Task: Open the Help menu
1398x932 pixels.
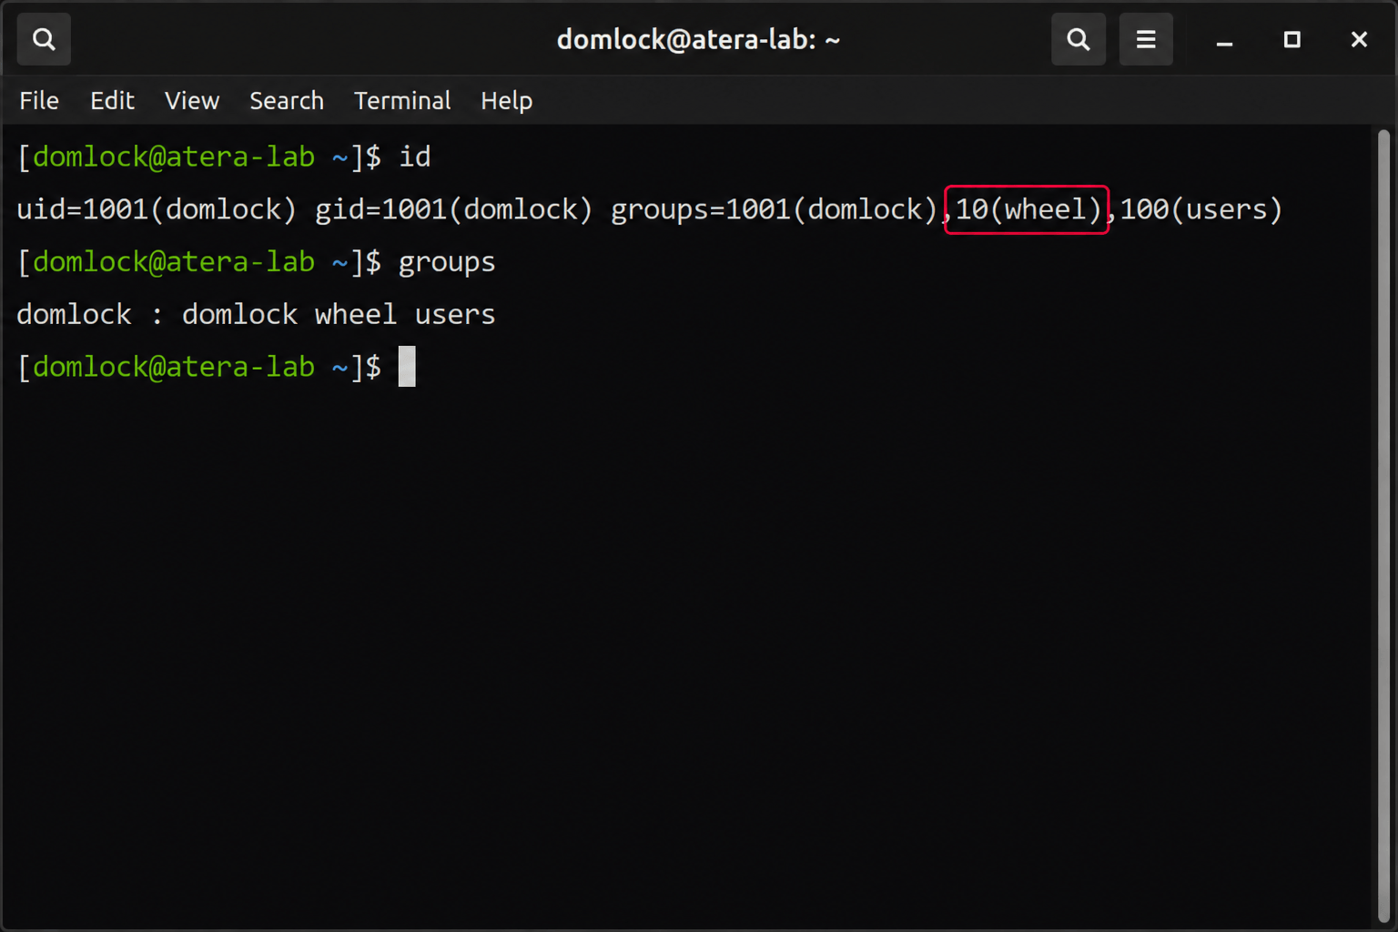Action: tap(506, 100)
